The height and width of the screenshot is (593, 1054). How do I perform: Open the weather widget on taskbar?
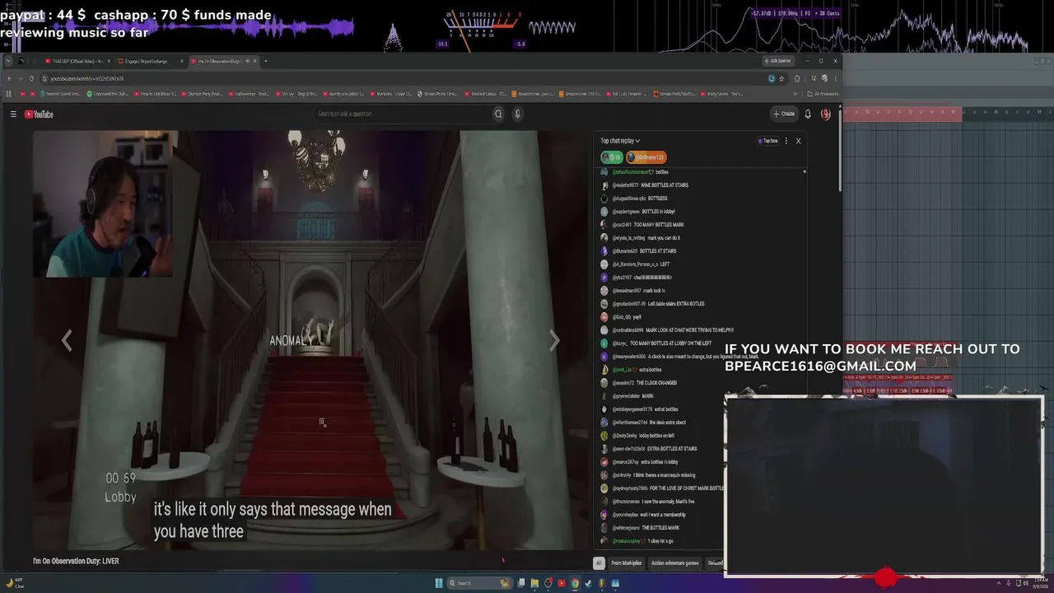14,583
